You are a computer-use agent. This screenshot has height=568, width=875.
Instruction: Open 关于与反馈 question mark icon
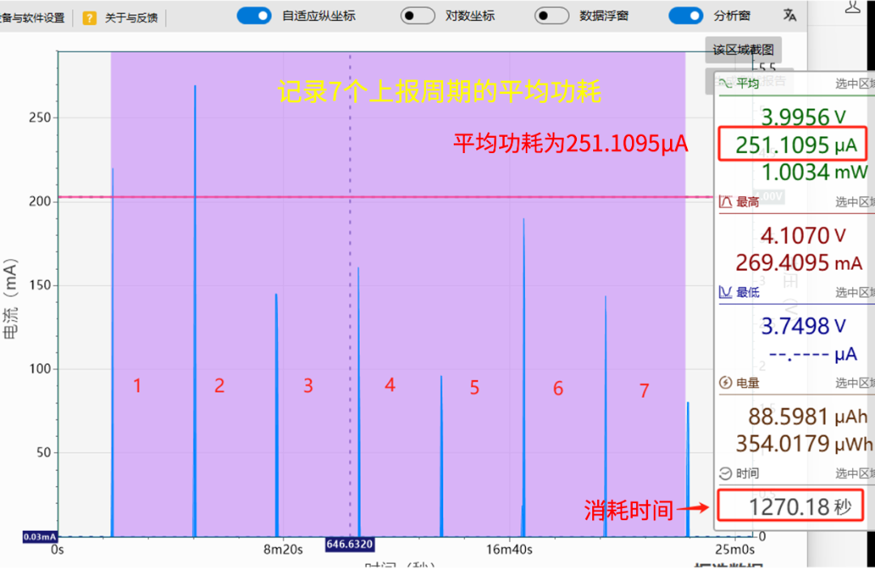pos(89,18)
